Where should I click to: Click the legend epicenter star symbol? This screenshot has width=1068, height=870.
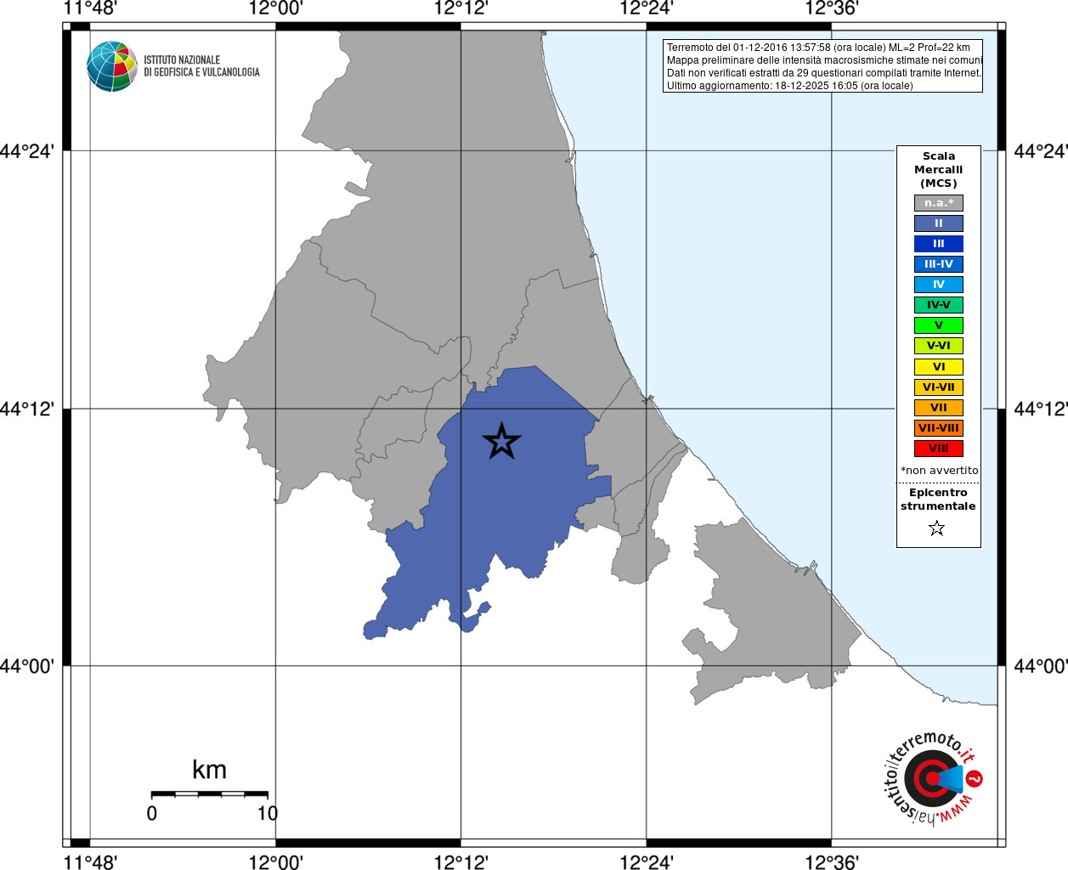tap(937, 528)
